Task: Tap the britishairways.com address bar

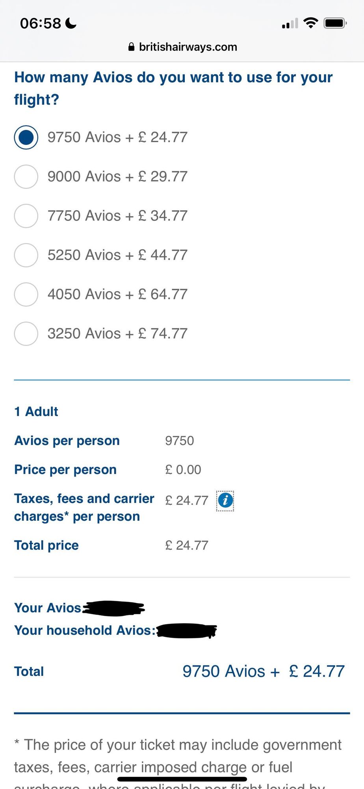Action: point(183,47)
